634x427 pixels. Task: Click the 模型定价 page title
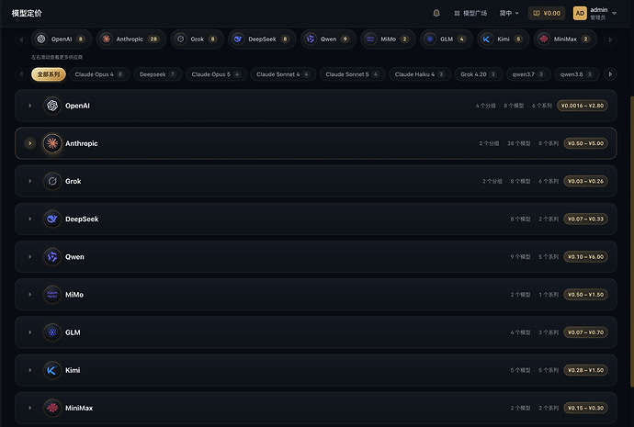[x=27, y=14]
